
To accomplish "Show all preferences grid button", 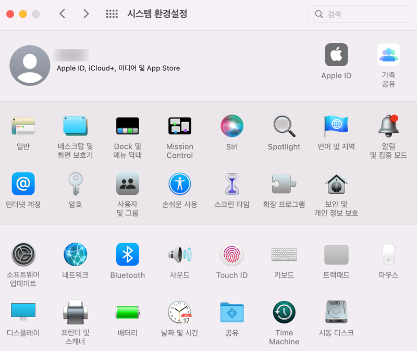I will [x=112, y=14].
